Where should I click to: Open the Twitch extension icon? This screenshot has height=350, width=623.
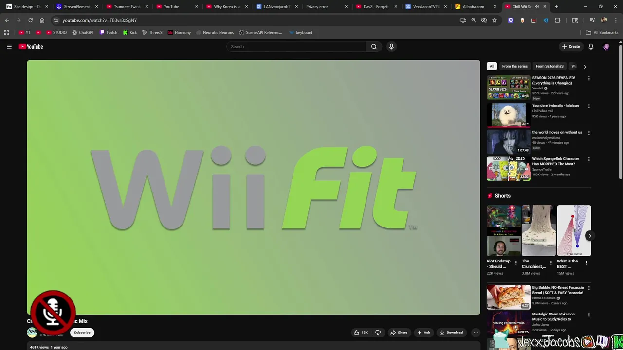[511, 20]
